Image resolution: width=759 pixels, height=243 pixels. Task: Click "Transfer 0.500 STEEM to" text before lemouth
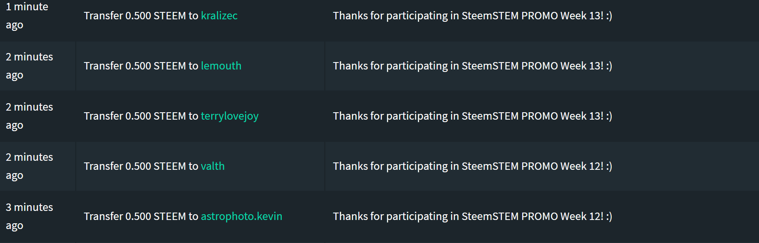coord(141,66)
